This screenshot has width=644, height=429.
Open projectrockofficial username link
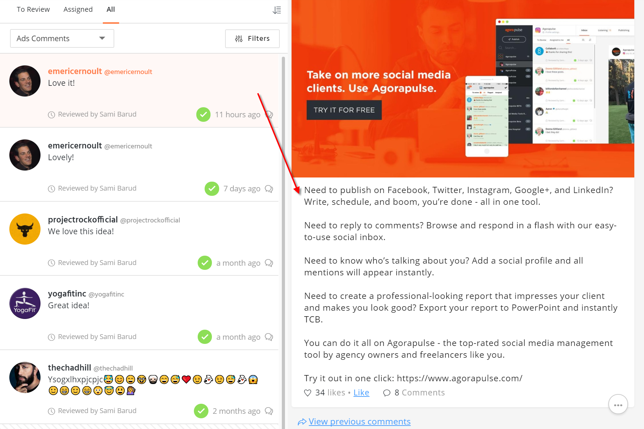point(83,220)
